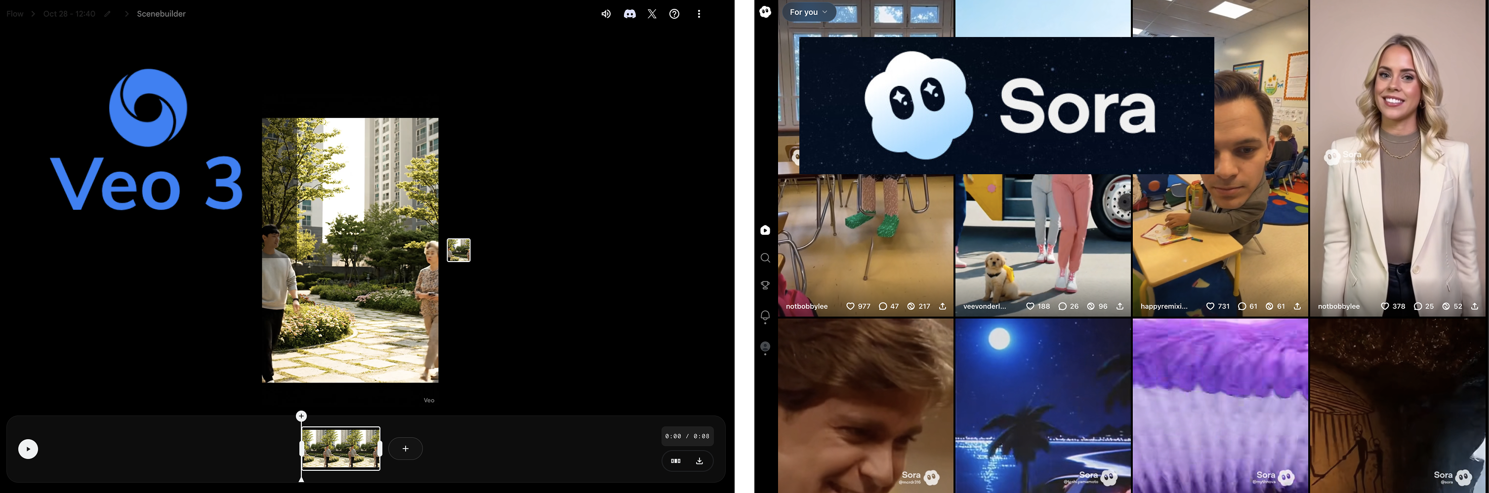Click the pencil icon to rename project
The width and height of the screenshot is (1489, 493).
[108, 14]
